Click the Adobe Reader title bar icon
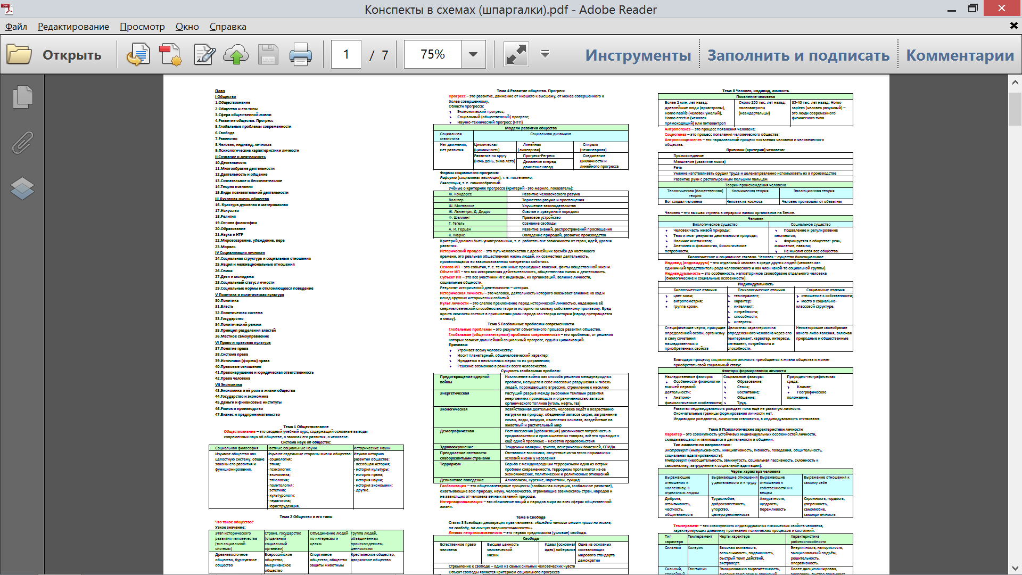The width and height of the screenshot is (1022, 575). (7, 9)
